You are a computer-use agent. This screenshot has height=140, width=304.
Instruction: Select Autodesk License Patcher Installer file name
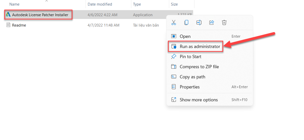click(40, 15)
